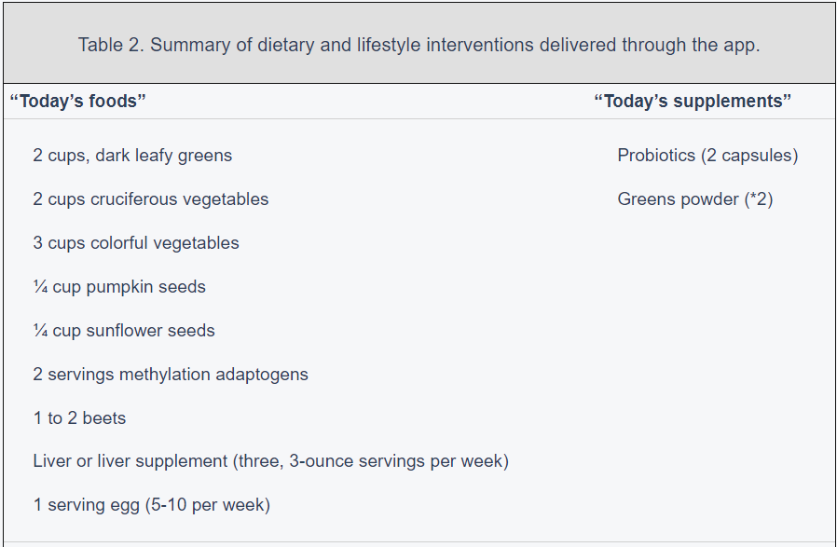Select the dark leafy greens row
837x547 pixels.
tap(132, 156)
